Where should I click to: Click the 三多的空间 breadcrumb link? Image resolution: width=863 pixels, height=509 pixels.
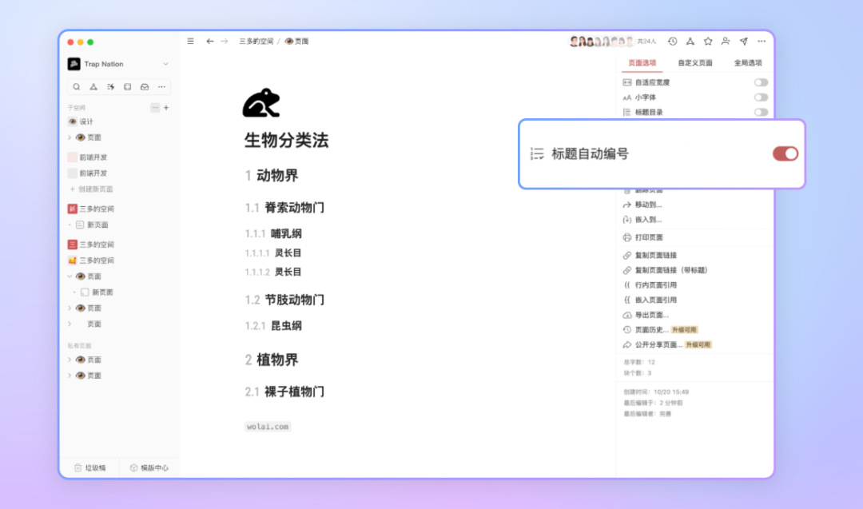256,42
